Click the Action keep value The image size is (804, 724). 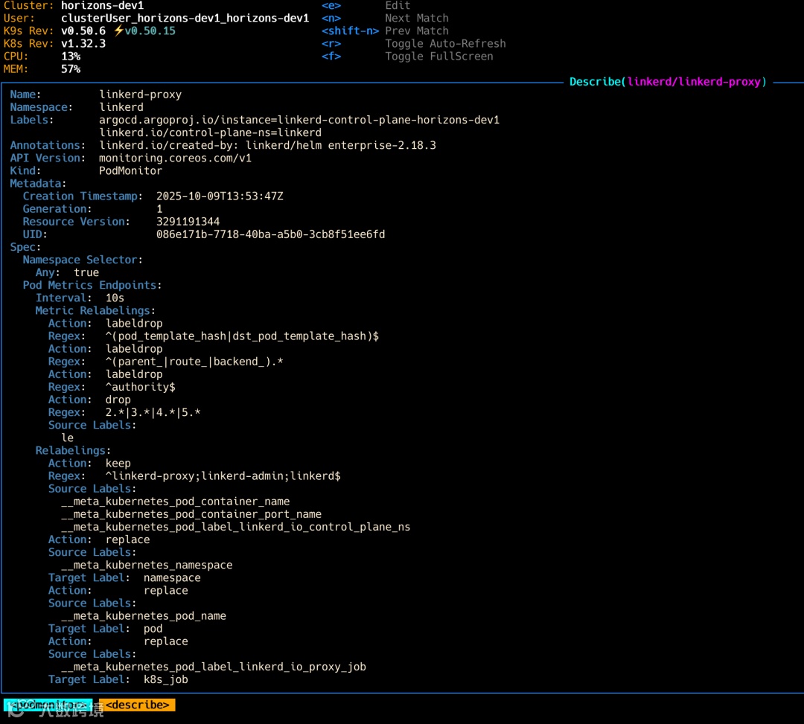(x=118, y=463)
